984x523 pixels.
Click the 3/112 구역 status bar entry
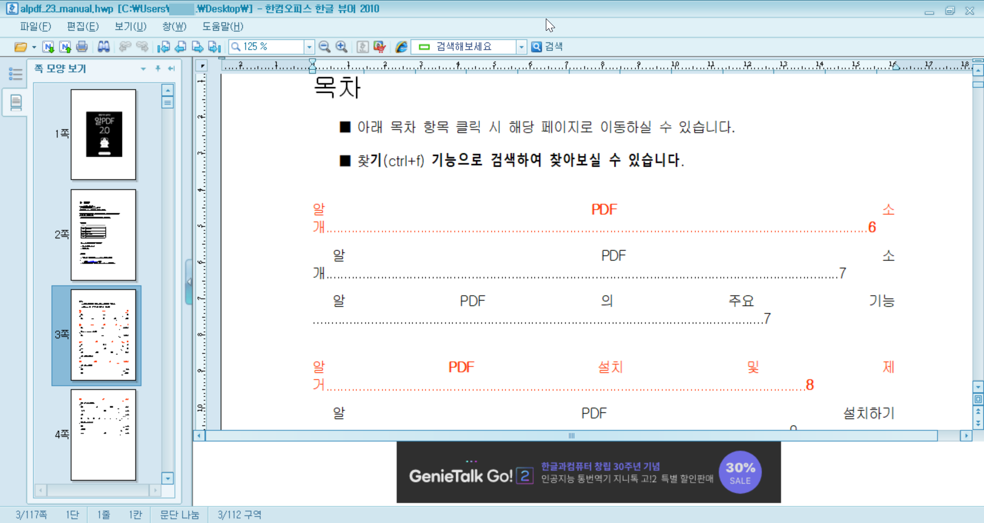[x=239, y=515]
